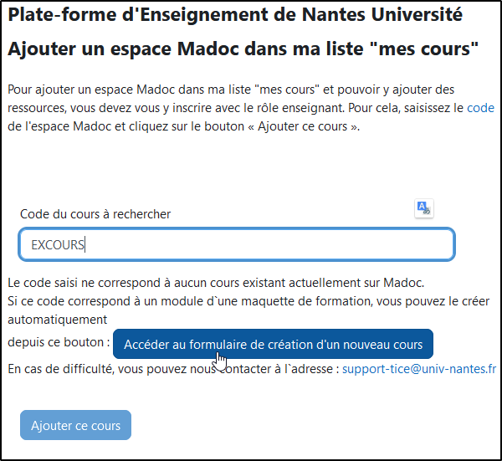The height and width of the screenshot is (461, 502).
Task: Click the typed "EXCOURS" text in field
Action: pos(58,245)
